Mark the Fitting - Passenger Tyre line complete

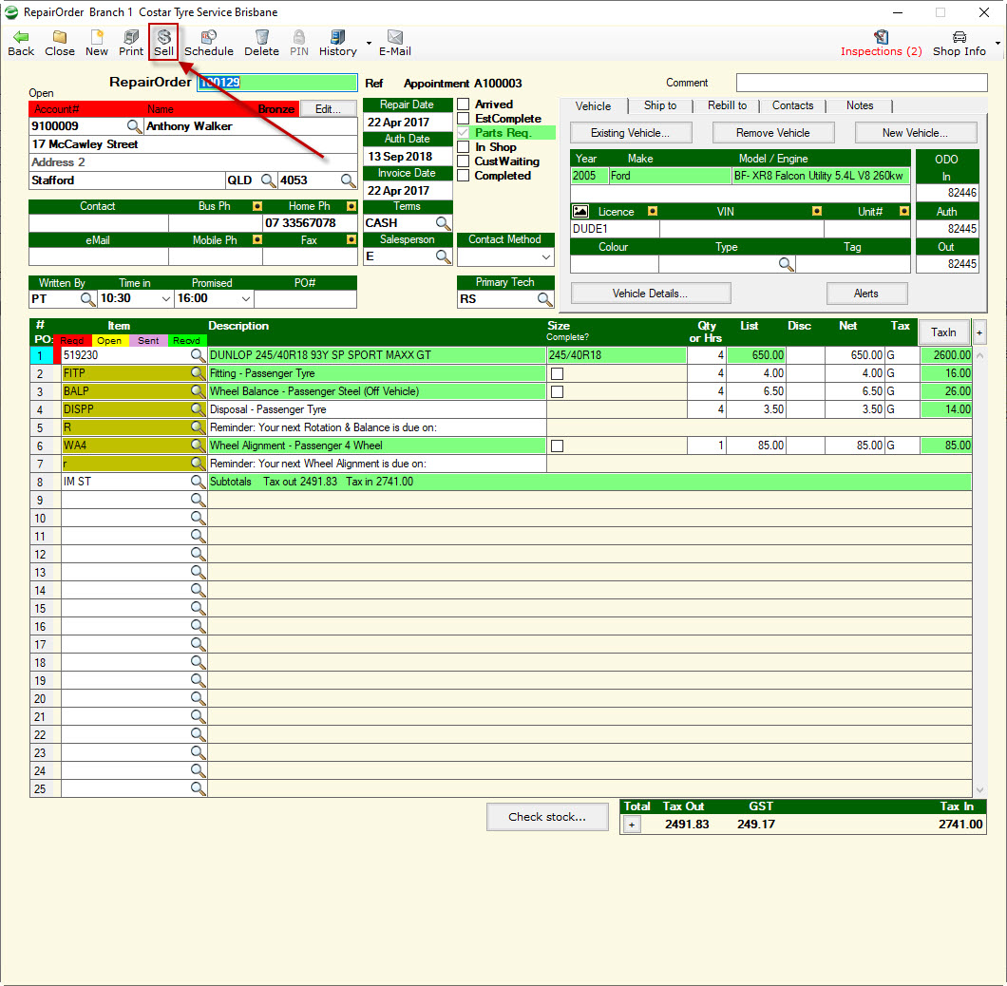[x=558, y=374]
